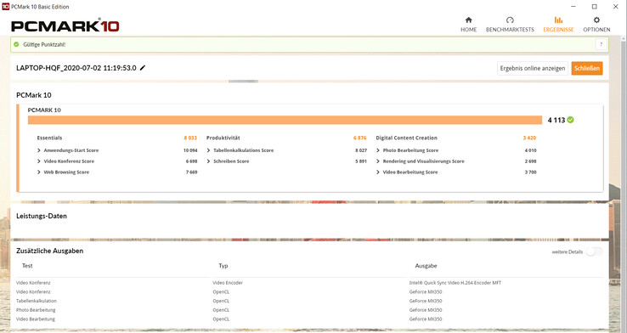
Task: Click the Schließen button
Action: [586, 68]
